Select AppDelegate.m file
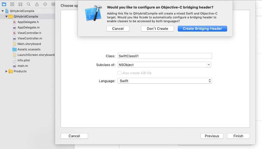The width and height of the screenshot is (262, 149). pos(29,27)
